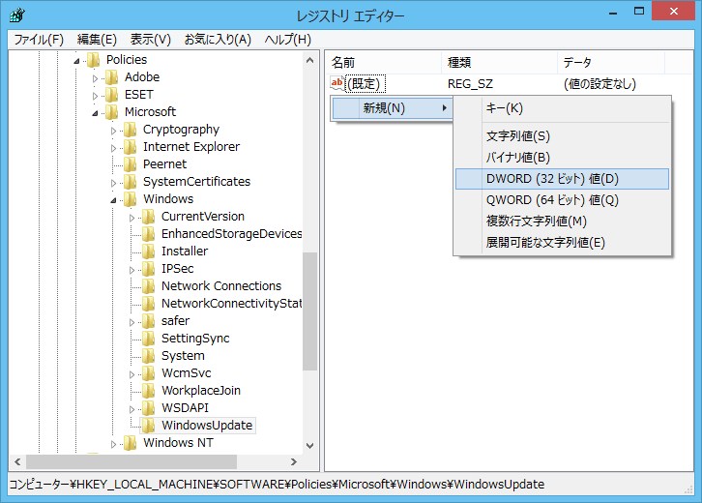
Task: Expand the Windows NT tree node
Action: coord(113,444)
